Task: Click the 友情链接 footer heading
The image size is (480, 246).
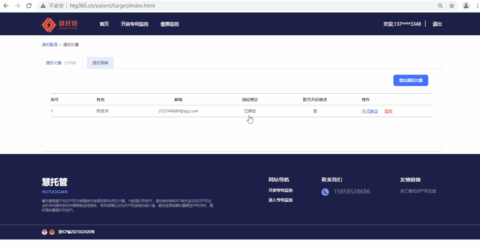Action: tap(410, 180)
